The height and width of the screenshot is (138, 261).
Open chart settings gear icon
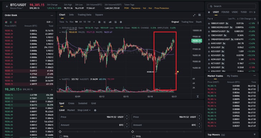pyautogui.click(x=121, y=22)
